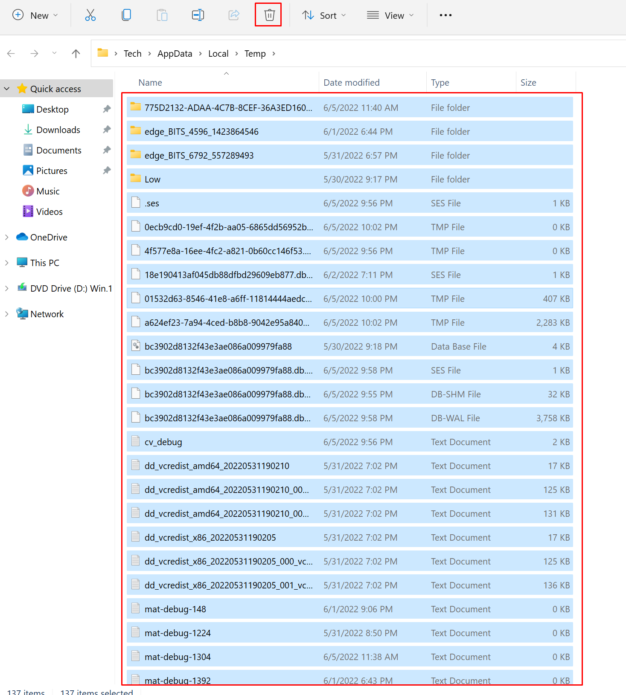The image size is (626, 695).
Task: Select the edge_BITS_6792_557289493 folder
Action: tap(350, 155)
